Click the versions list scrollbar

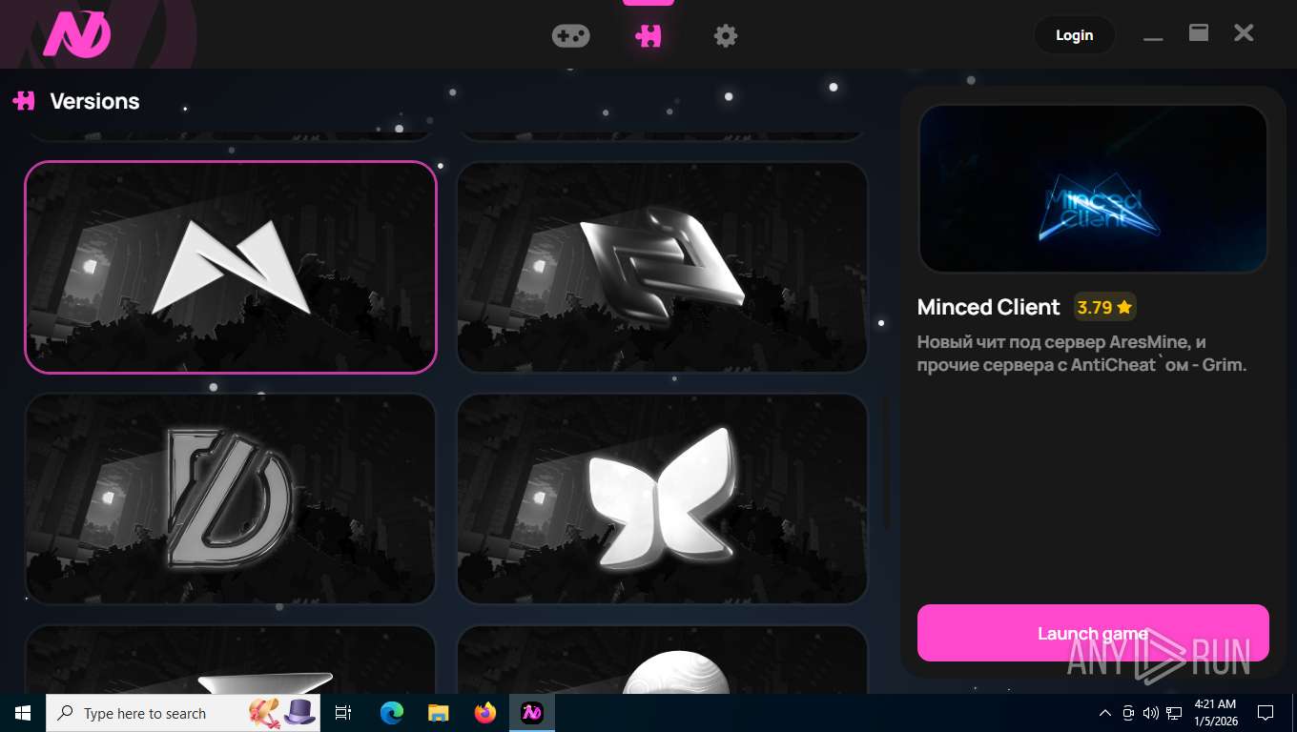(884, 462)
